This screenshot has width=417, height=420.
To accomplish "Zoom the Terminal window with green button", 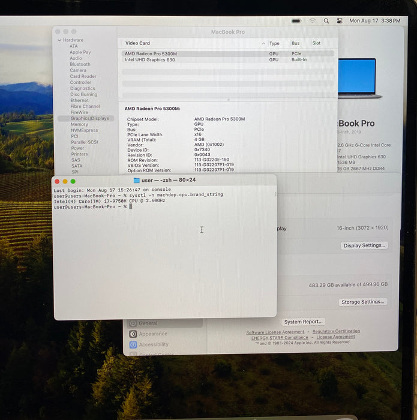I will coord(73,181).
